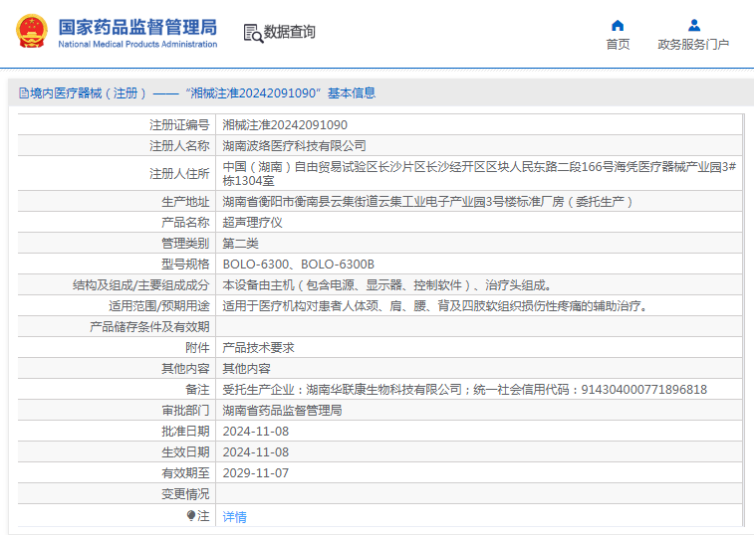Click the 备注 remark with credit code
This screenshot has height=535, width=754.
[464, 390]
